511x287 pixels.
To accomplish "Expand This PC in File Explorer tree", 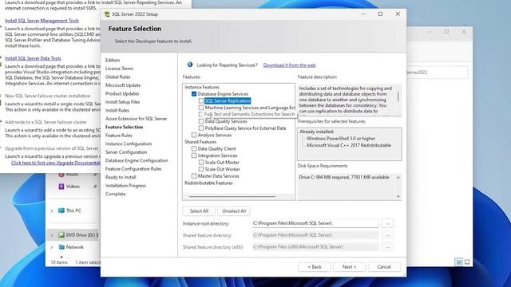I will coord(52,210).
